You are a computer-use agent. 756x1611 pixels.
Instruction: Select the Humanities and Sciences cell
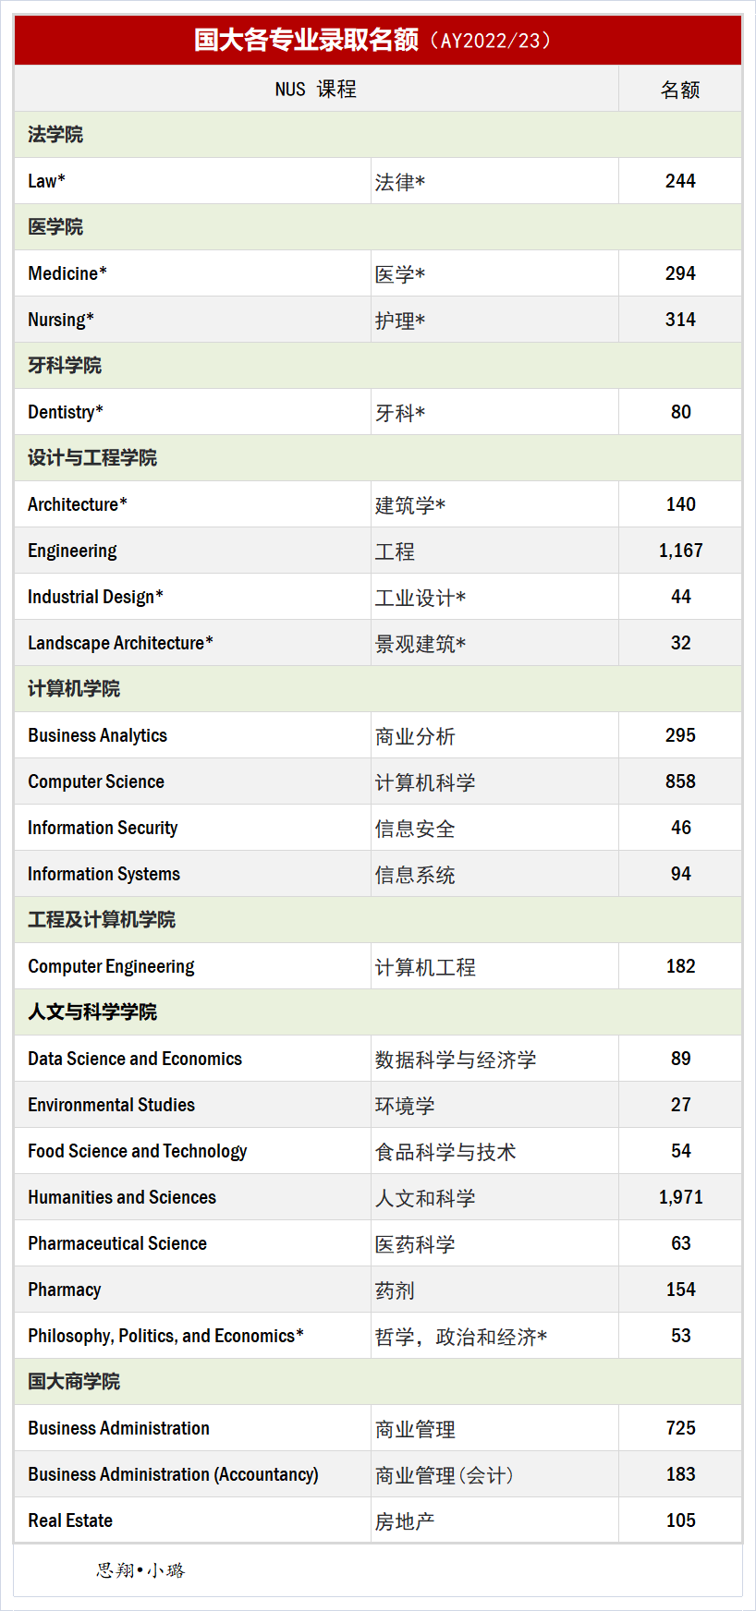(192, 1197)
